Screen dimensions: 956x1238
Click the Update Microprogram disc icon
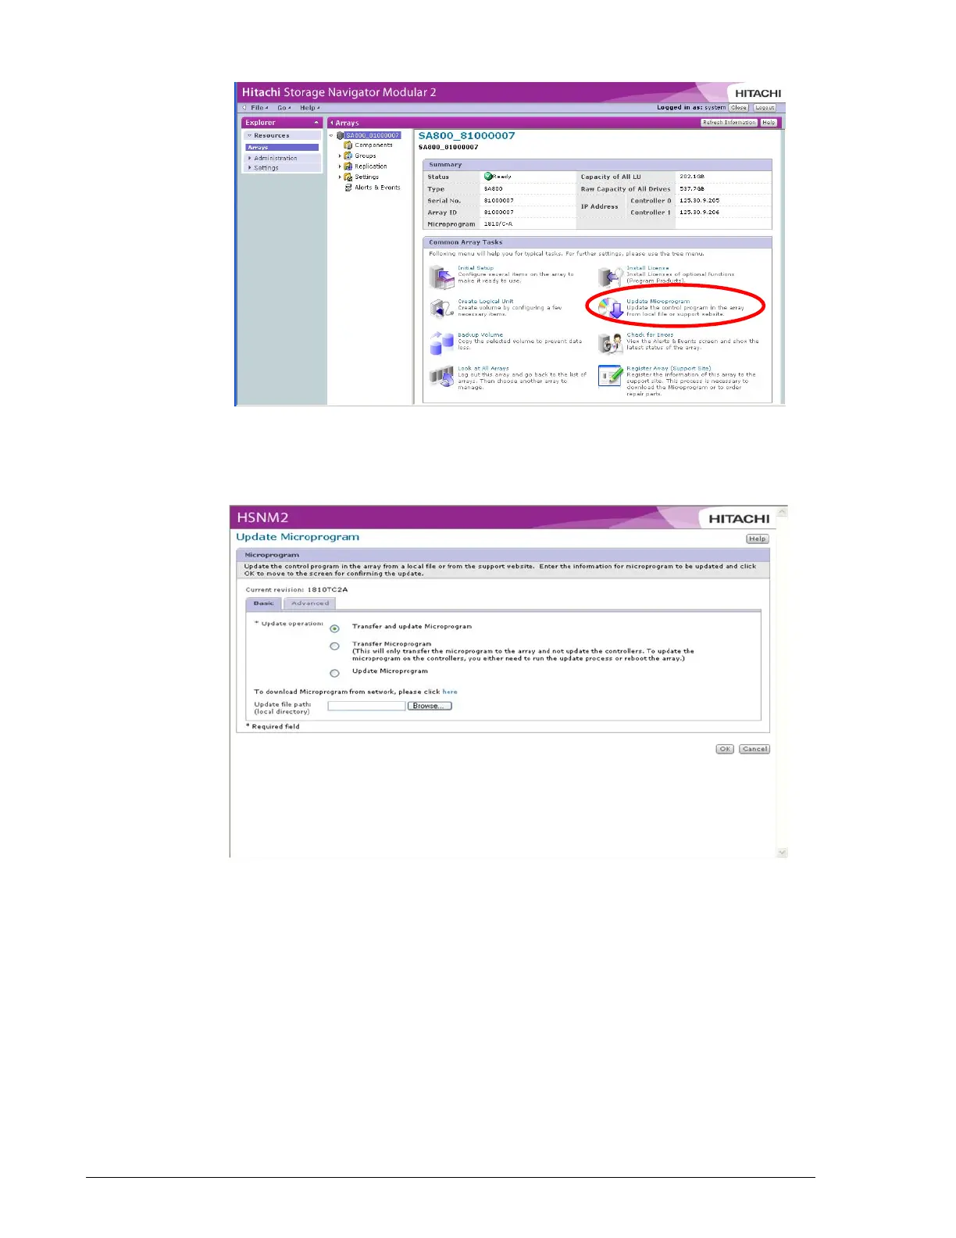(x=611, y=309)
